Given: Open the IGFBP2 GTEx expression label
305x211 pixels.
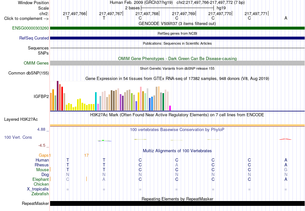Looking at the screenshot, I should tap(41, 96).
